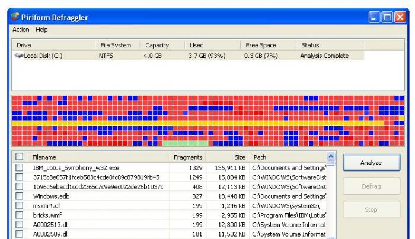Select the 0.3 GB (7%) free space value

coord(261,56)
